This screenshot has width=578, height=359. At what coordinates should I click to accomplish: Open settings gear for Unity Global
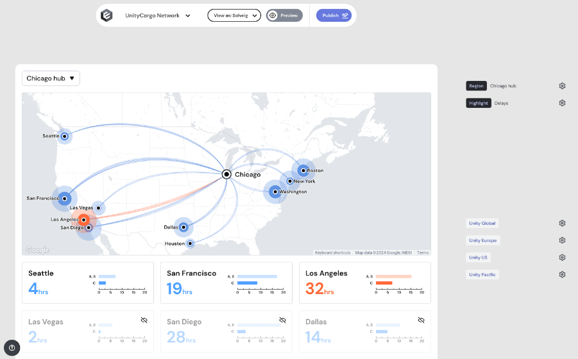562,223
